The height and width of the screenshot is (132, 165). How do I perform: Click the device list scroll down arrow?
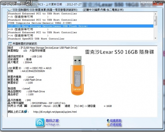pyautogui.click(x=155, y=38)
